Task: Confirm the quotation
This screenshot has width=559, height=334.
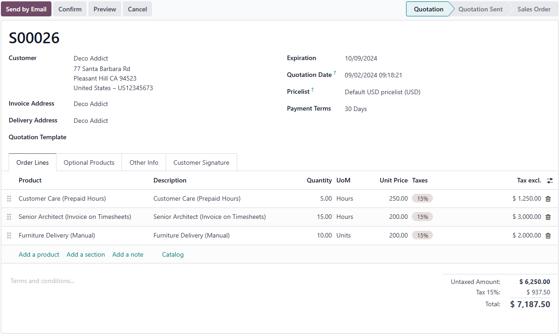Action: coord(70,9)
